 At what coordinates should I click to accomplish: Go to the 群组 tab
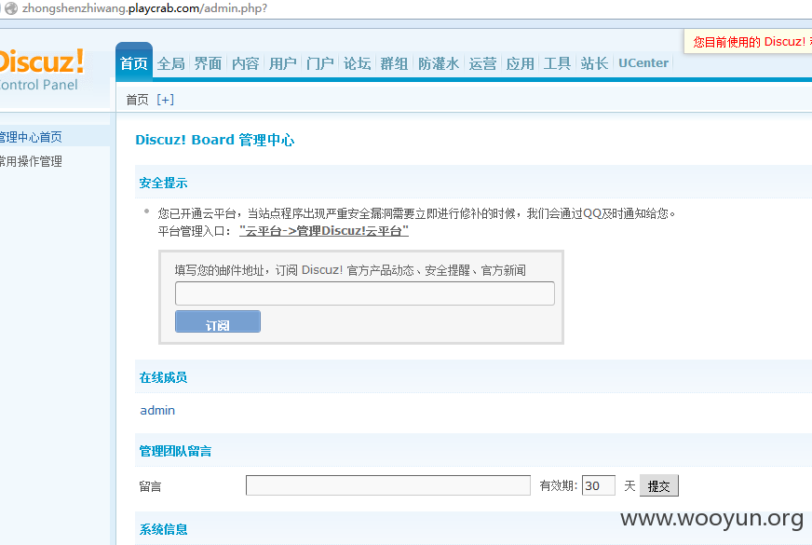click(394, 63)
